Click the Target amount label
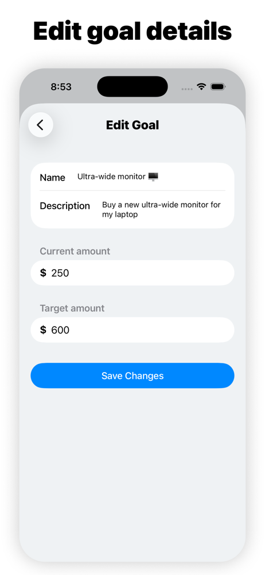 [72, 308]
